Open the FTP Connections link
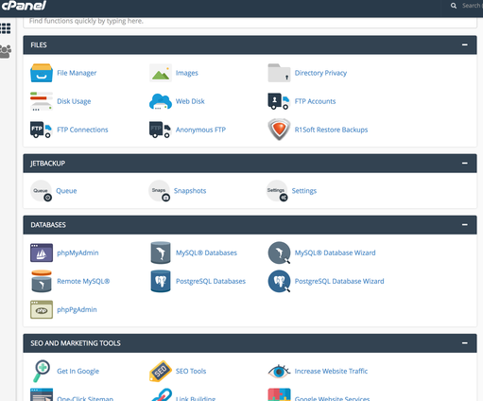Screen dimensions: 483x401 82,130
